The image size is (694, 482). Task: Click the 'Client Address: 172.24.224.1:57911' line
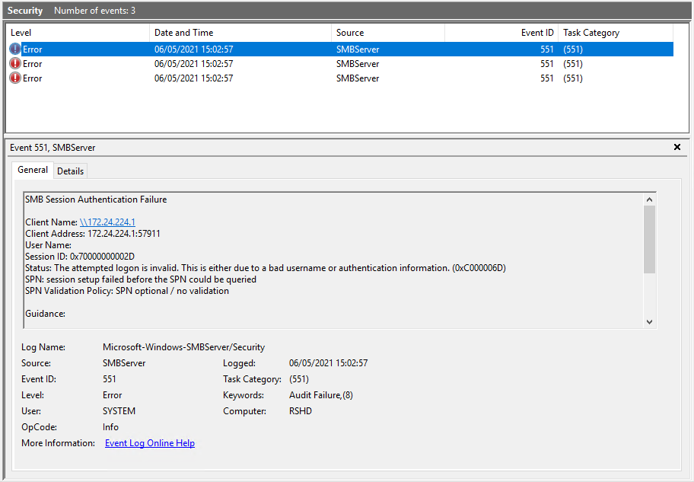pyautogui.click(x=93, y=234)
